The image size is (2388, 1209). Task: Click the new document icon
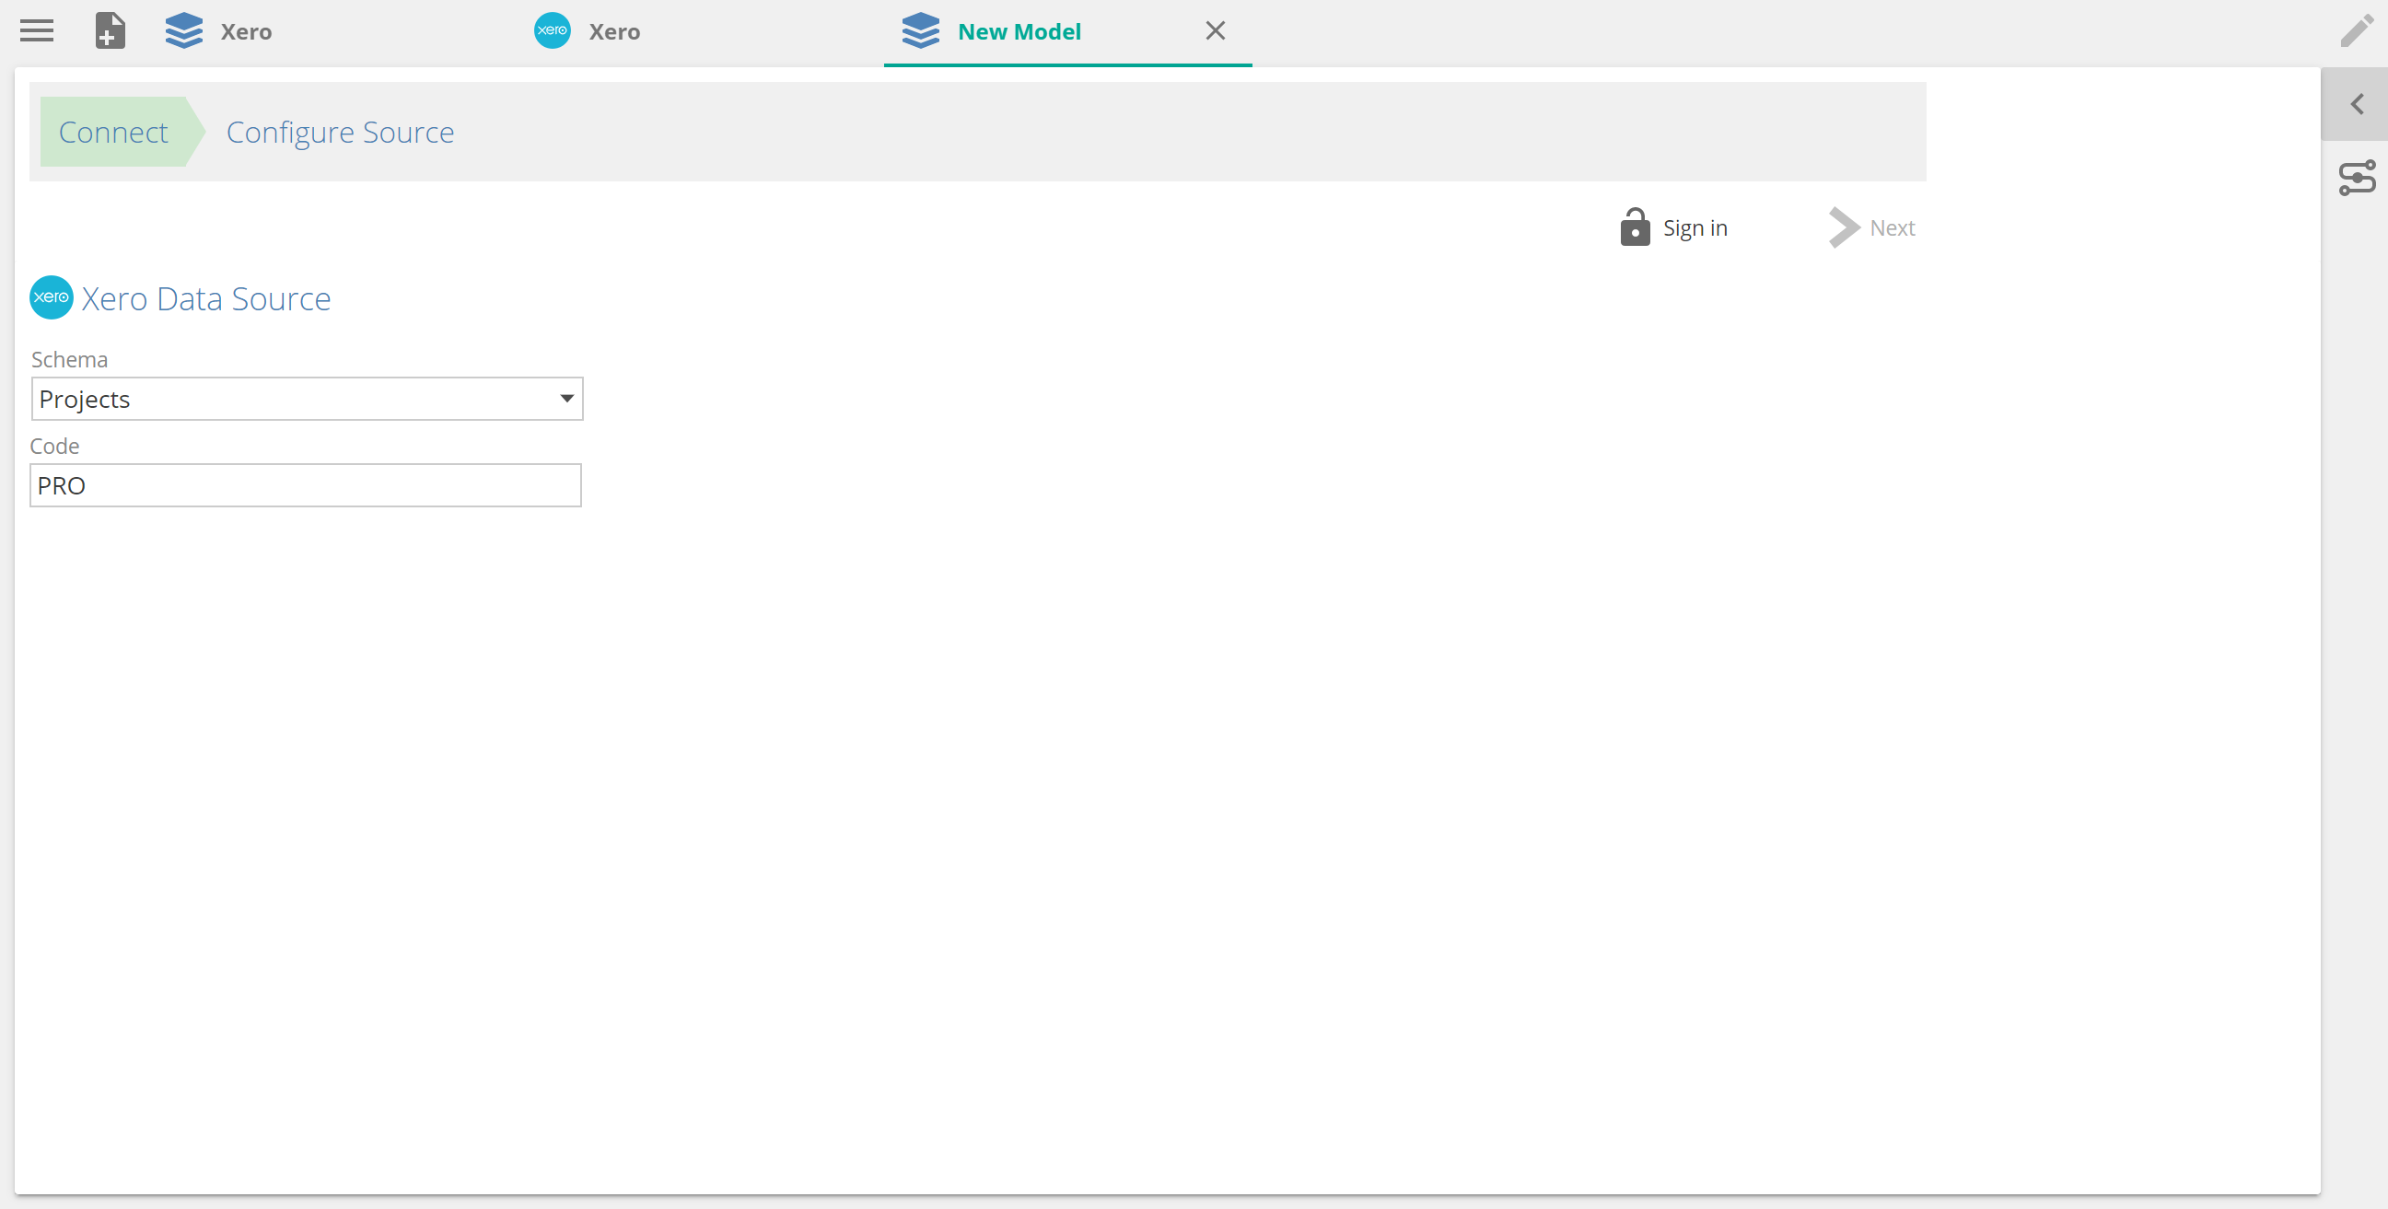(110, 30)
